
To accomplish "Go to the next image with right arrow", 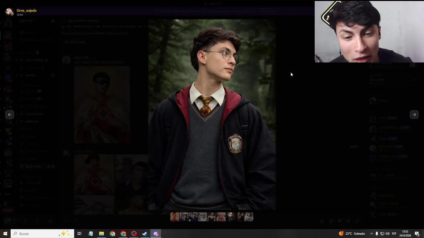I will click(x=414, y=114).
